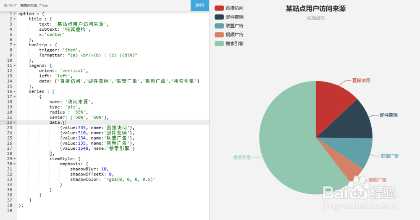The width and height of the screenshot is (420, 220).
Task: Click the chart title 某站点用户访问来源
Action: pyautogui.click(x=316, y=9)
